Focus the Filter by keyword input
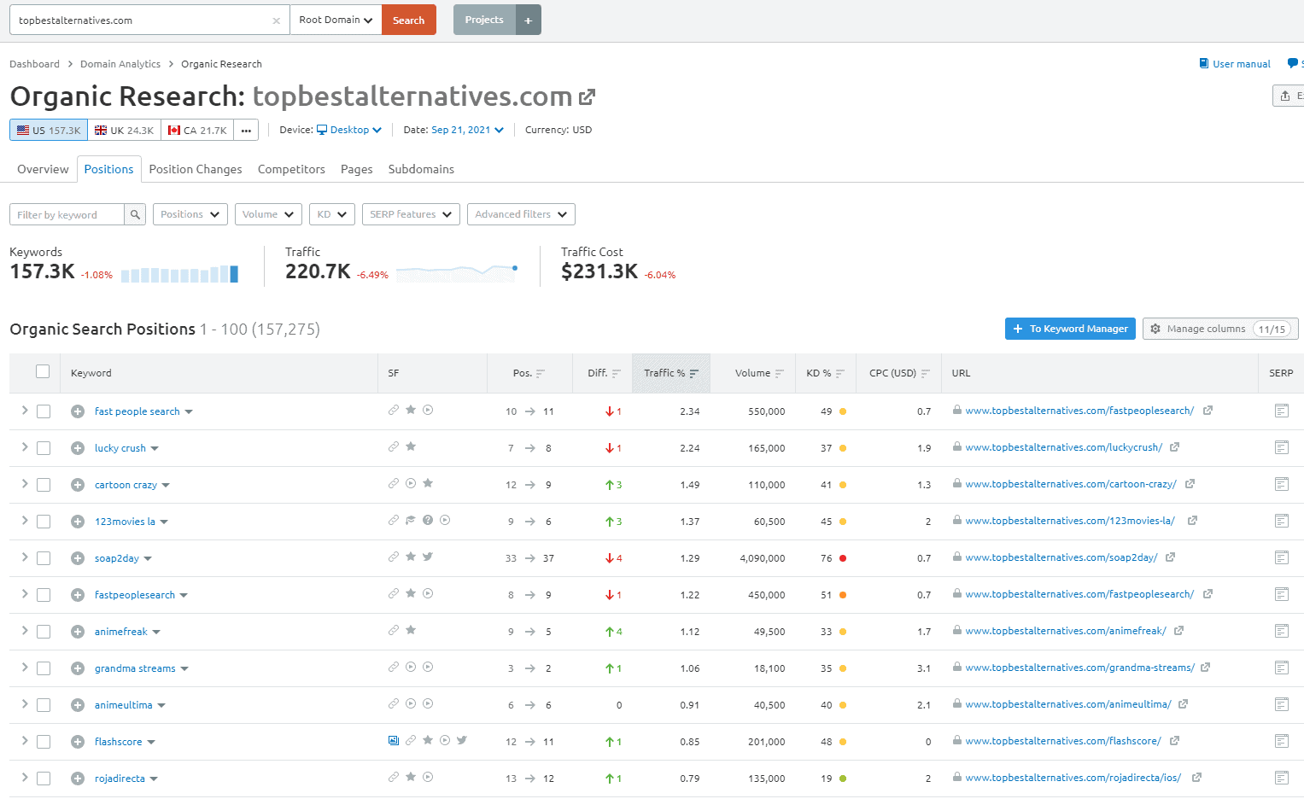The width and height of the screenshot is (1304, 799). (x=67, y=214)
